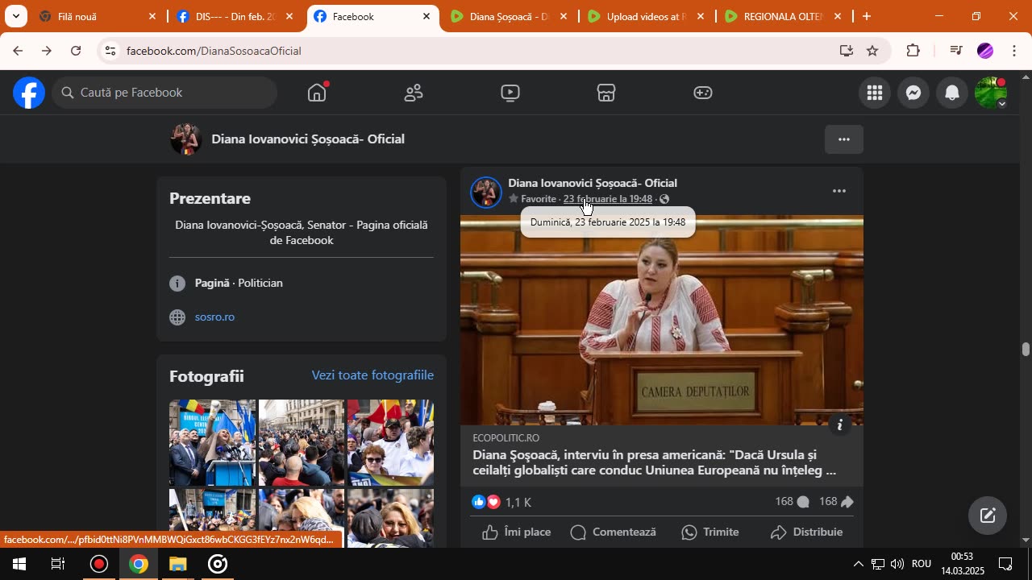View the 168 shares count
This screenshot has width=1032, height=580.
coord(836,502)
